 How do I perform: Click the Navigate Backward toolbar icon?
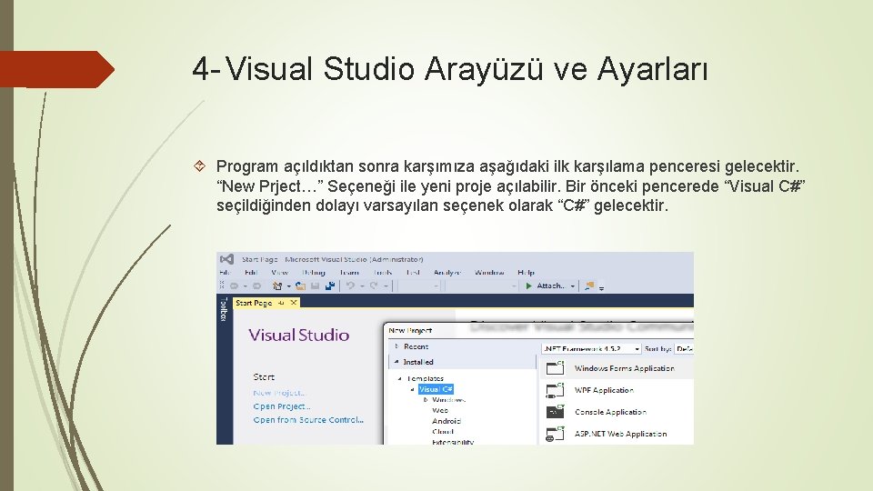[x=234, y=286]
